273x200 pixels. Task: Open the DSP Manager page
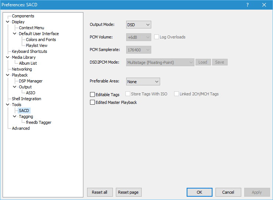(x=31, y=81)
